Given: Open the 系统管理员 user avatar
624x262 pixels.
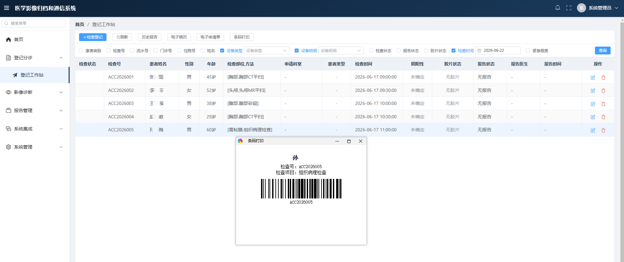Looking at the screenshot, I should (581, 8).
